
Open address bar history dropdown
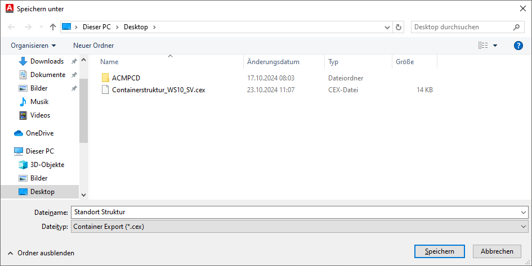pos(387,28)
